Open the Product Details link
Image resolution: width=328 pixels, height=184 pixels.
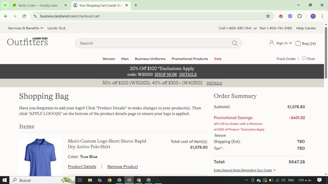click(82, 167)
